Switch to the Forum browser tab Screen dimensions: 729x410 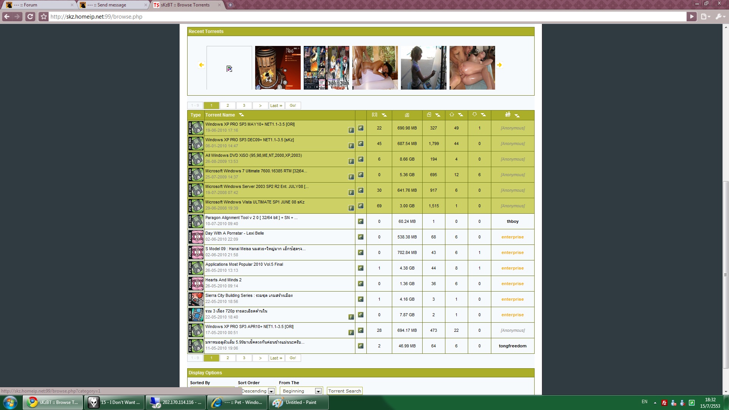point(38,5)
